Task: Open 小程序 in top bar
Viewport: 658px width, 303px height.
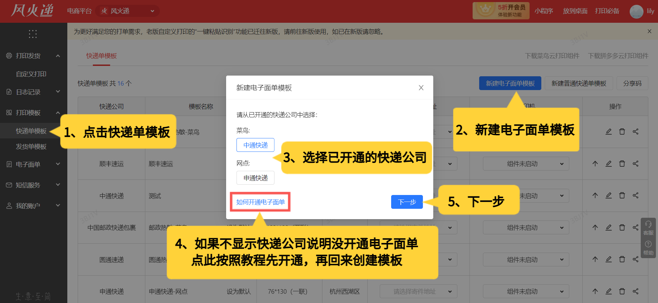Action: (x=544, y=11)
